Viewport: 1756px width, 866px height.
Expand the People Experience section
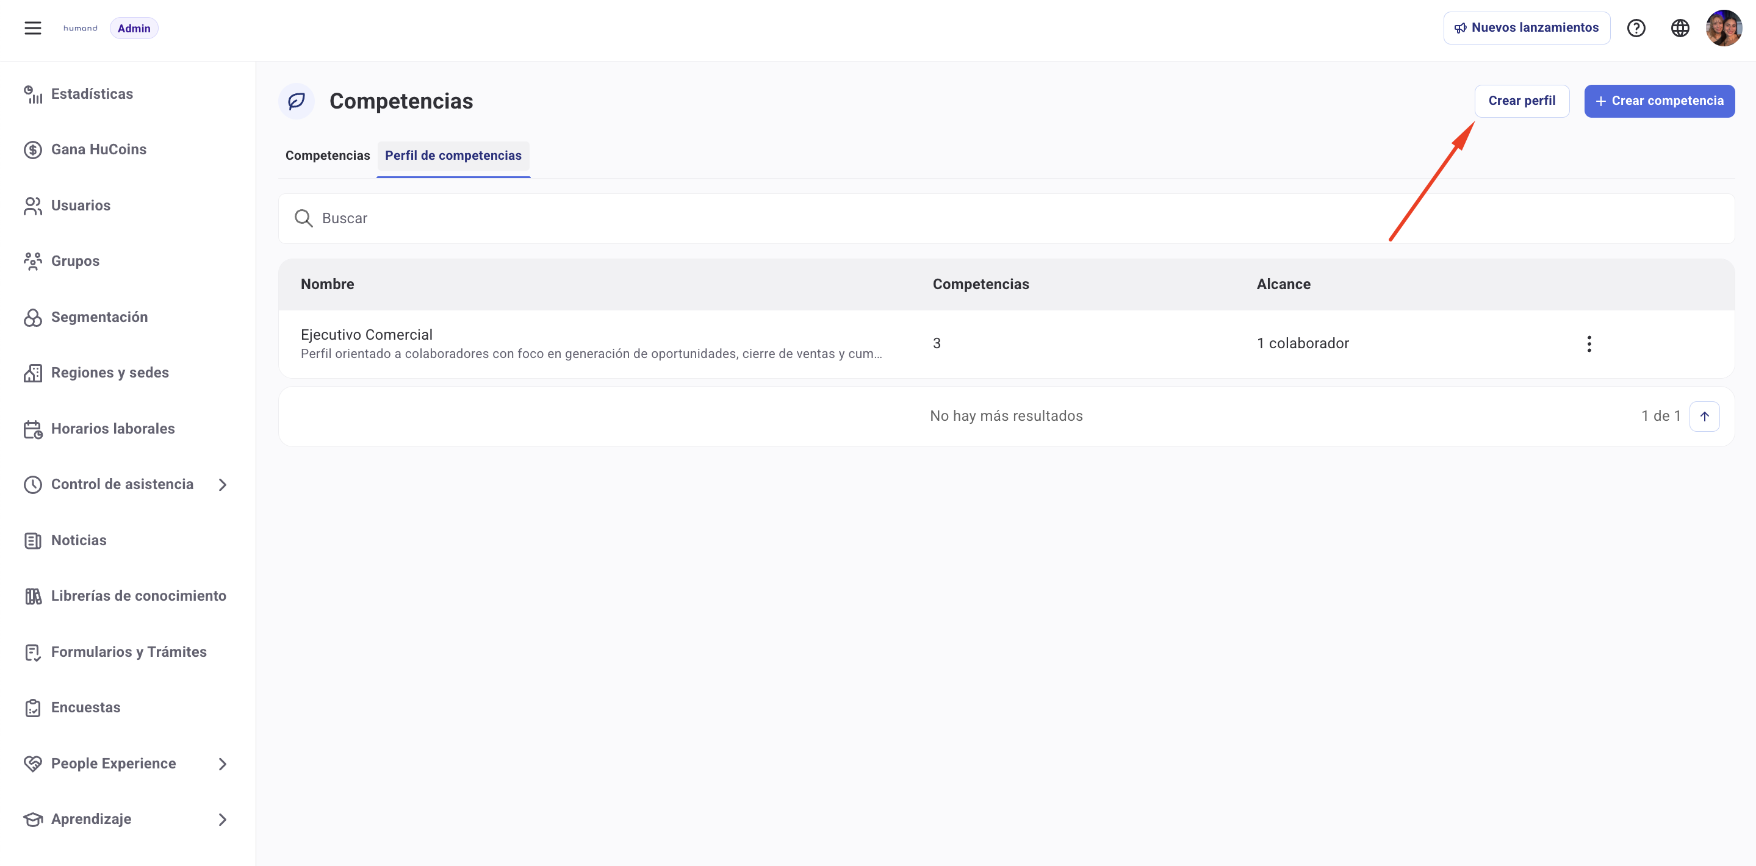click(x=221, y=764)
